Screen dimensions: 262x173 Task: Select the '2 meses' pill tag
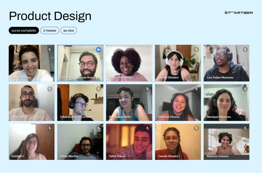(50, 30)
